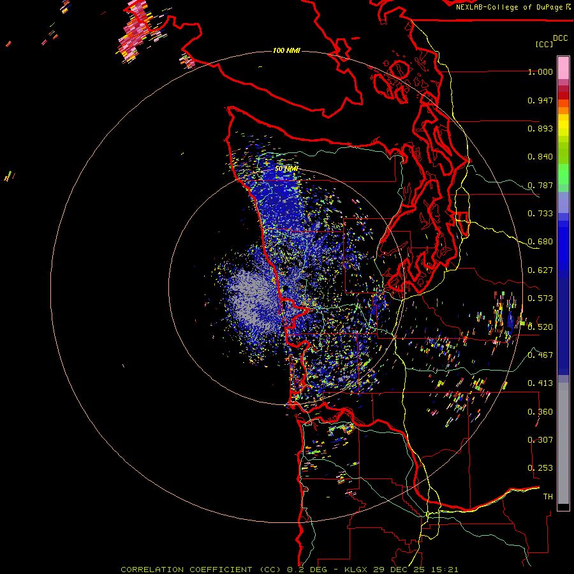
Task: Select the 0.733 legend value
Action: point(540,214)
